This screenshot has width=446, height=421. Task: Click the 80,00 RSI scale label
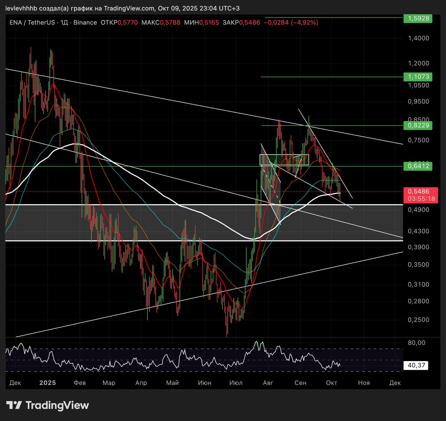[416, 343]
